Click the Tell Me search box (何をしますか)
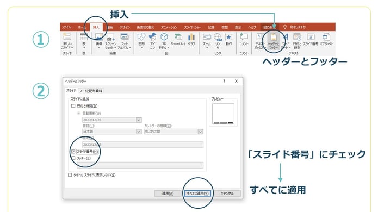378x212 pixels. pos(298,27)
